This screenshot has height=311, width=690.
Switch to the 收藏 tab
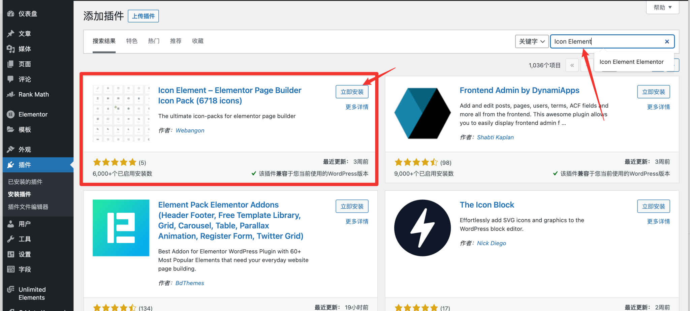[x=198, y=41]
